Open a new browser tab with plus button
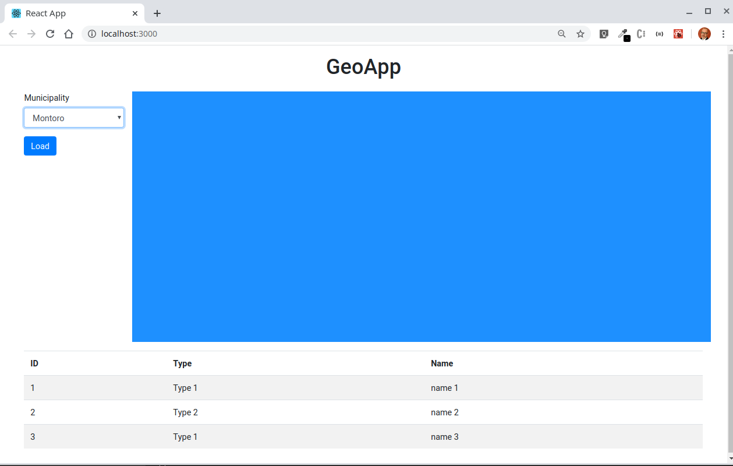Viewport: 733px width, 466px height. [x=157, y=13]
